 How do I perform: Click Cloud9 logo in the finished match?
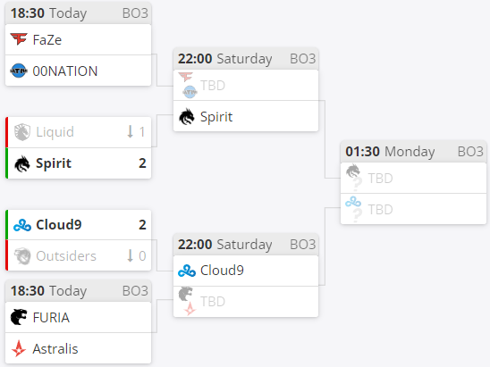22,225
